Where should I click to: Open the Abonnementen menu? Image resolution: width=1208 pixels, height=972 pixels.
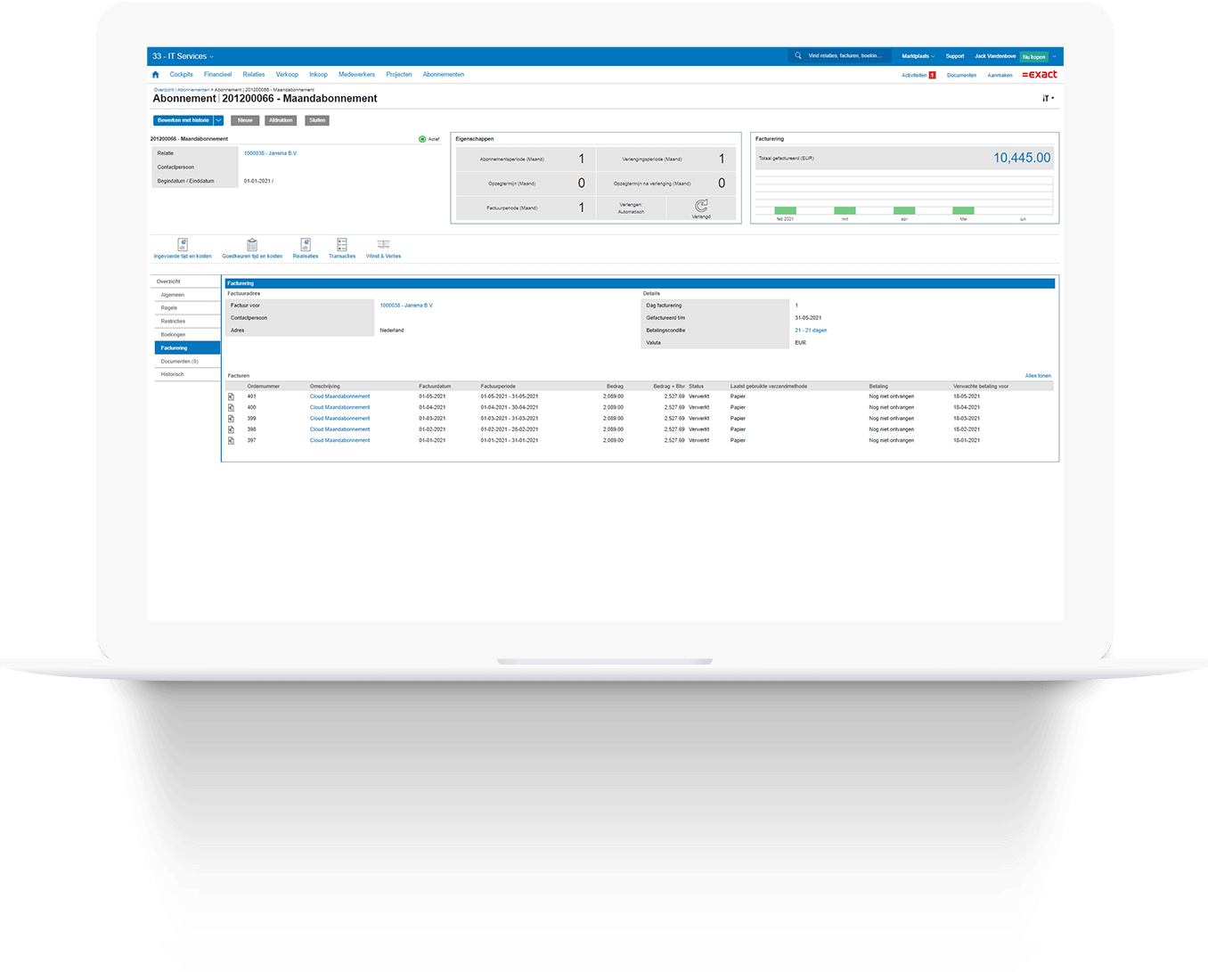tap(444, 75)
